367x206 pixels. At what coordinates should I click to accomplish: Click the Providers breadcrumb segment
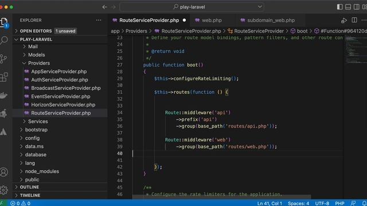click(136, 31)
